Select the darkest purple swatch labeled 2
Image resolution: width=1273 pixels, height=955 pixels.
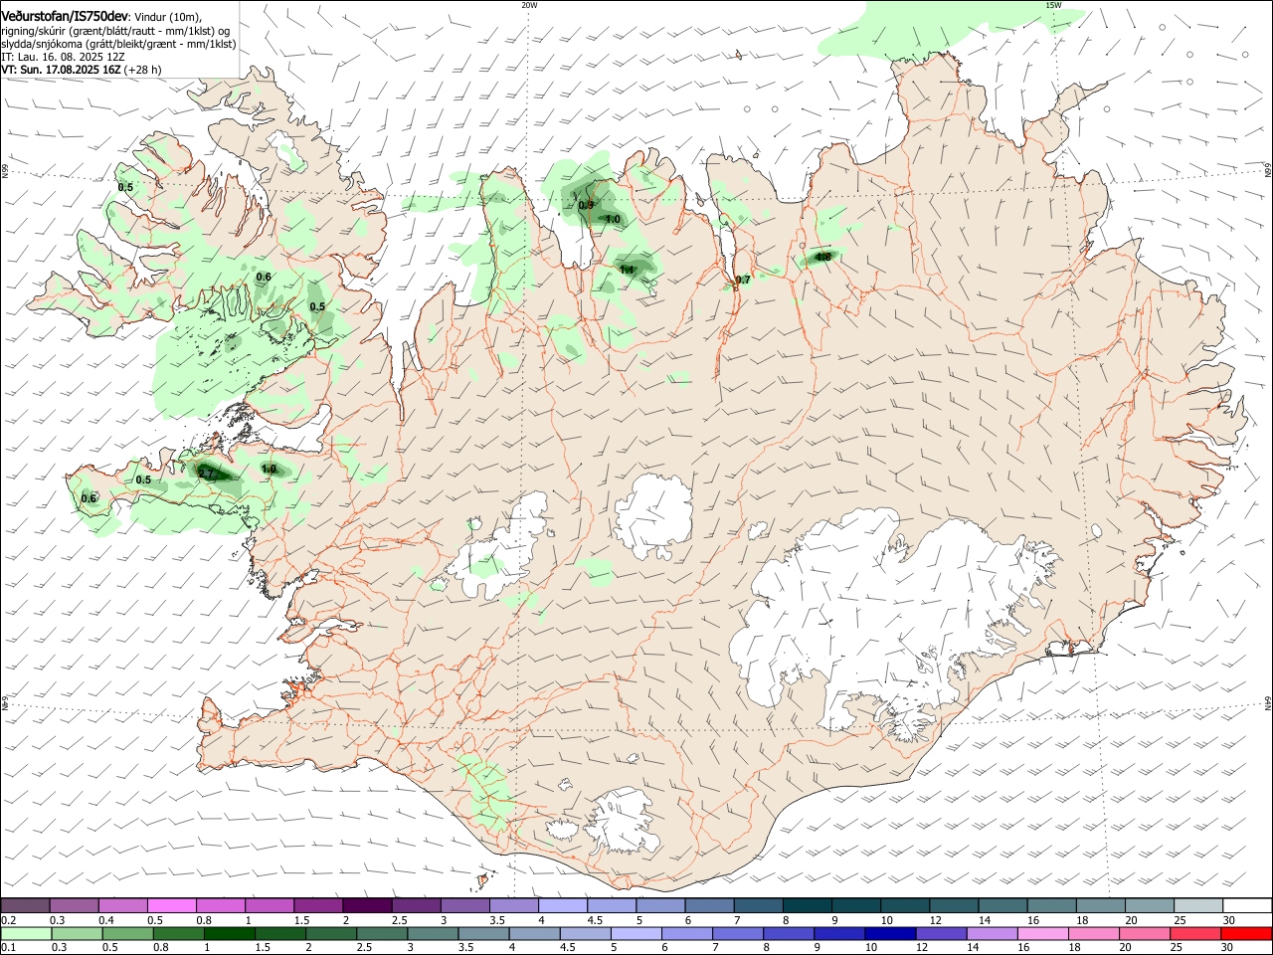coord(366,906)
